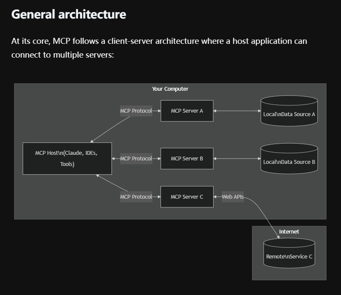Click the paragraph starting At its core
Viewport: 341px width, 295px height.
(159, 48)
